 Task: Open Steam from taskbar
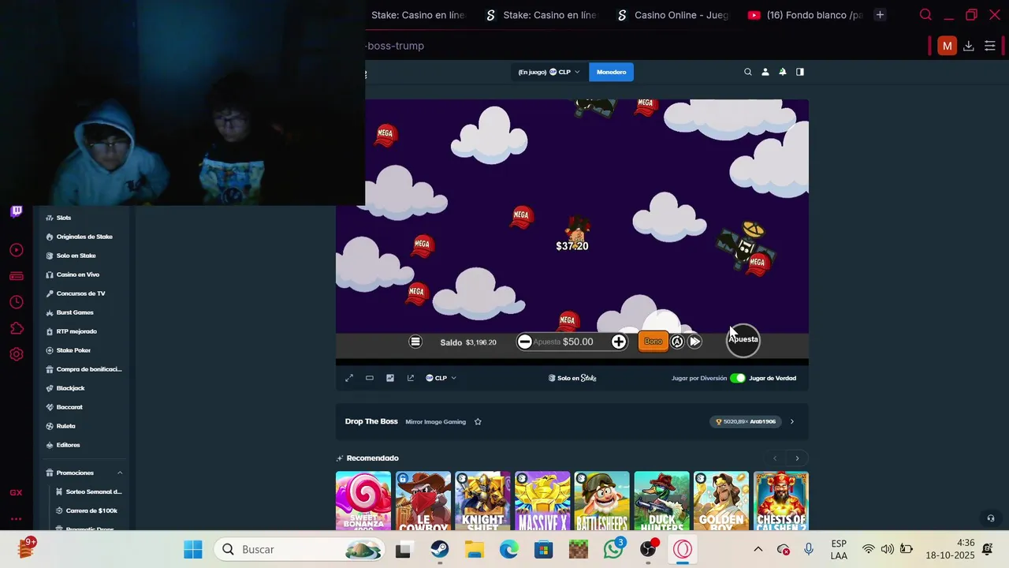(440, 549)
